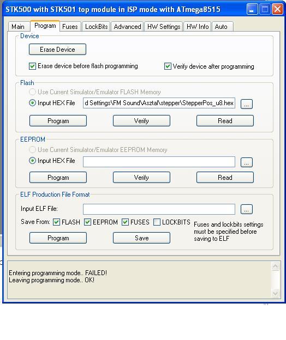Screen dimensions: 286x340
Task: Click Read in the EEPROM section
Action: [x=225, y=178]
